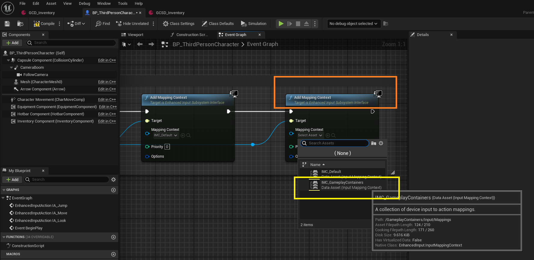Open the File menu
This screenshot has height=260, width=534.
(23, 4)
